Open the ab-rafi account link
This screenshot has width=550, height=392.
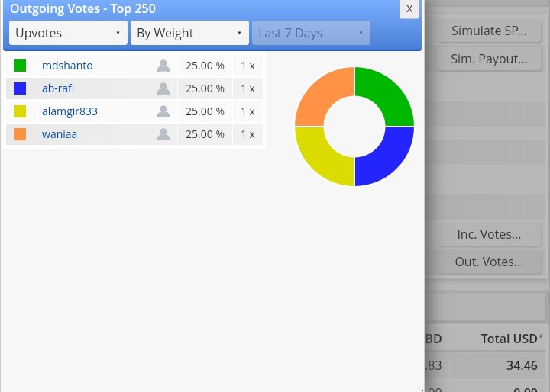click(x=58, y=88)
